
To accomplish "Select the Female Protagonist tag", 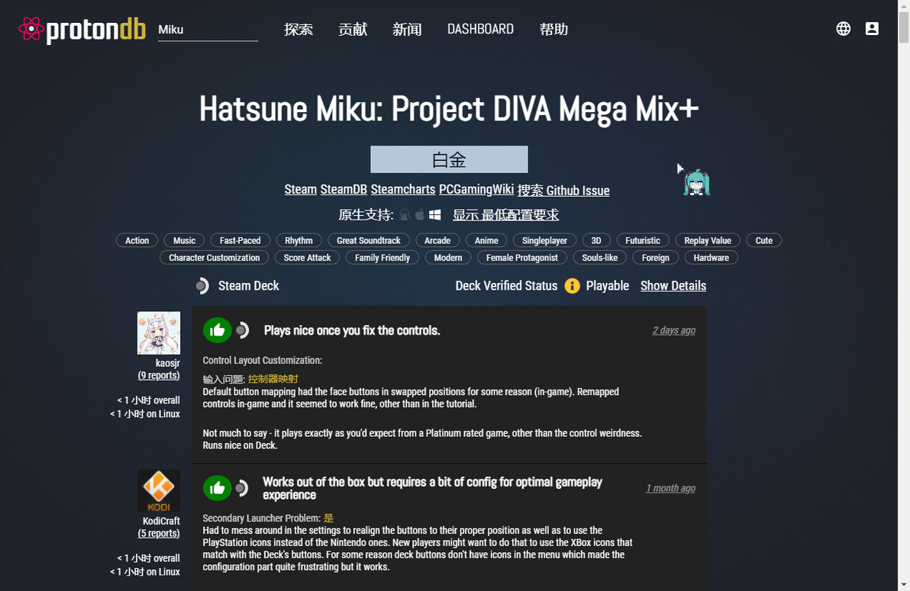I will [521, 258].
